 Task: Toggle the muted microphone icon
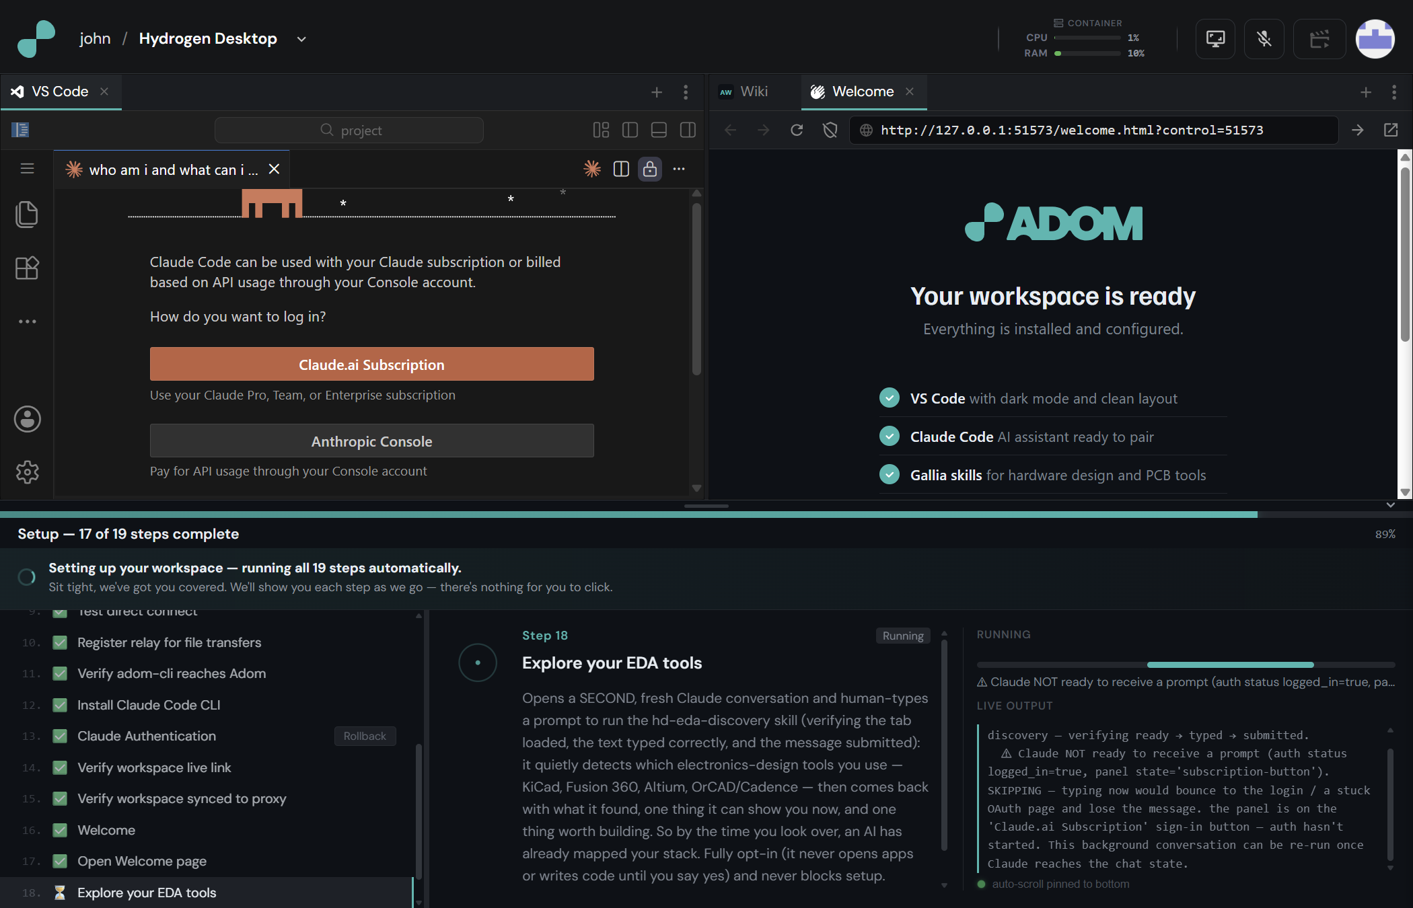pos(1264,39)
